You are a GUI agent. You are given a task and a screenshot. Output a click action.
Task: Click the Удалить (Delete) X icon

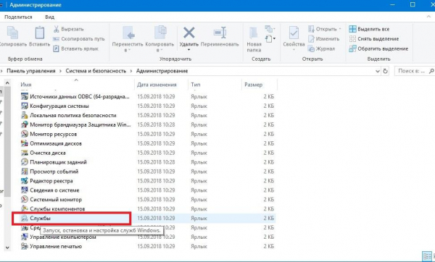189,33
